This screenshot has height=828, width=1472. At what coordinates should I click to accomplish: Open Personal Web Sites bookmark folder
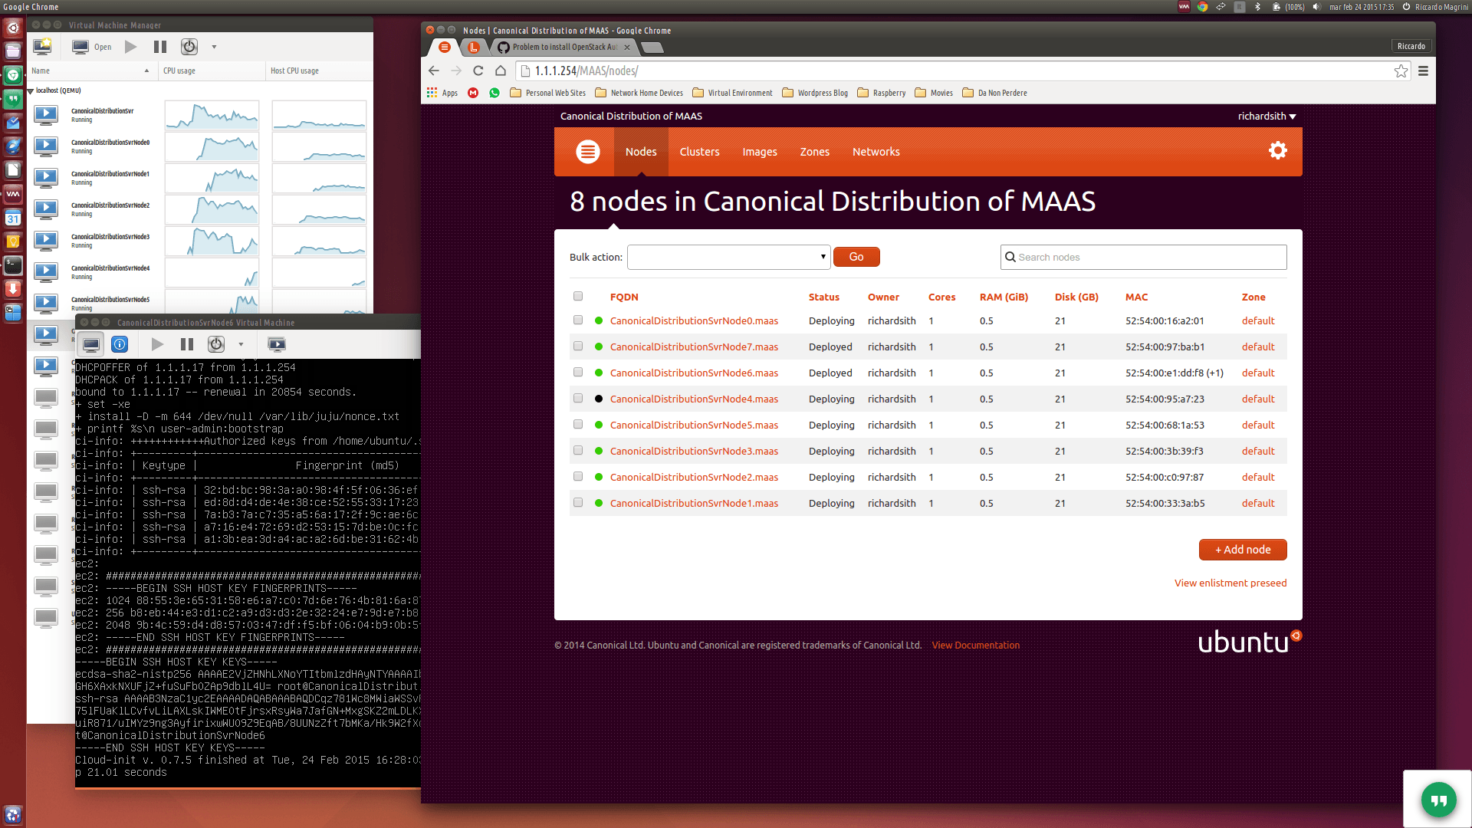click(547, 93)
